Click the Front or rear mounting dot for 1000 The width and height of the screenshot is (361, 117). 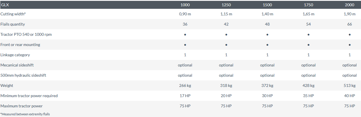click(185, 45)
